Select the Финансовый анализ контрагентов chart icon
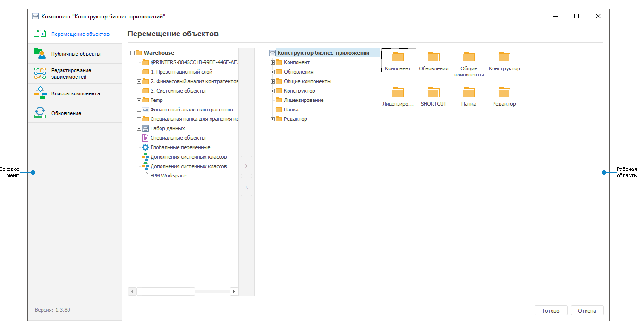The image size is (637, 321). pyautogui.click(x=146, y=109)
